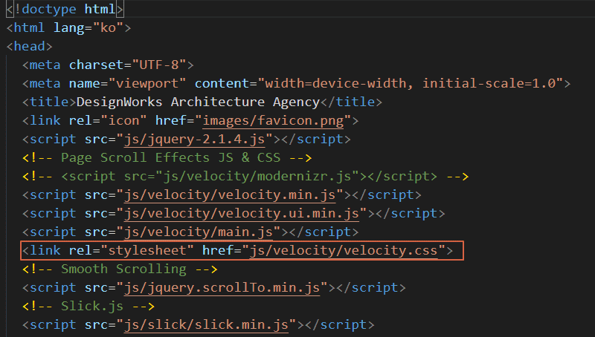Viewport: 595px width, 337px height.
Task: Click the DesignWorks Architecture Agency title text
Action: [198, 102]
